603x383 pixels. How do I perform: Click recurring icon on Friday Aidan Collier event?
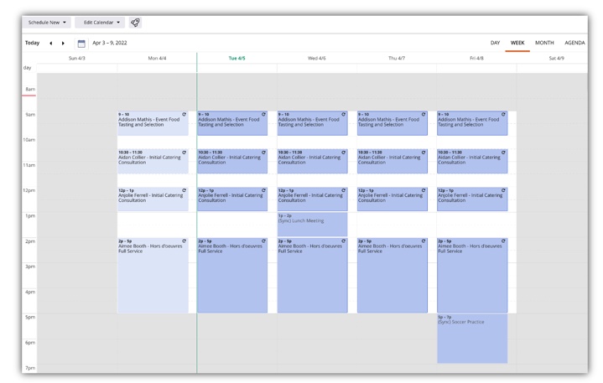[503, 153]
